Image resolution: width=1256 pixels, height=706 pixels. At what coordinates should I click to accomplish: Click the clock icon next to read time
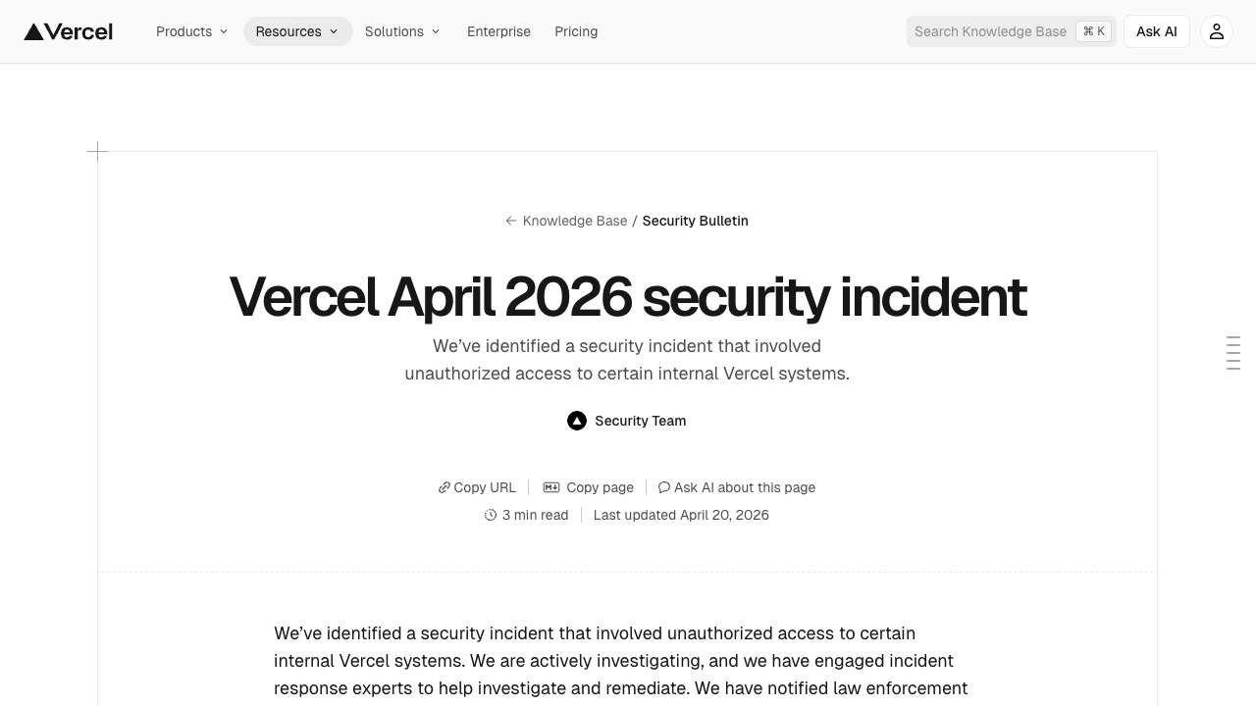pyautogui.click(x=491, y=515)
